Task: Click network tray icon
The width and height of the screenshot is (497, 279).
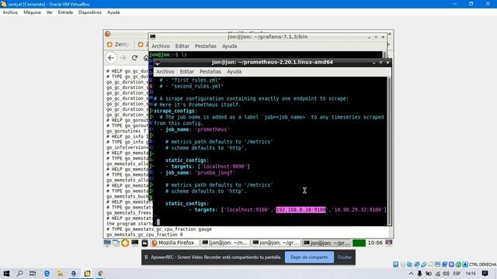Action: (437, 274)
